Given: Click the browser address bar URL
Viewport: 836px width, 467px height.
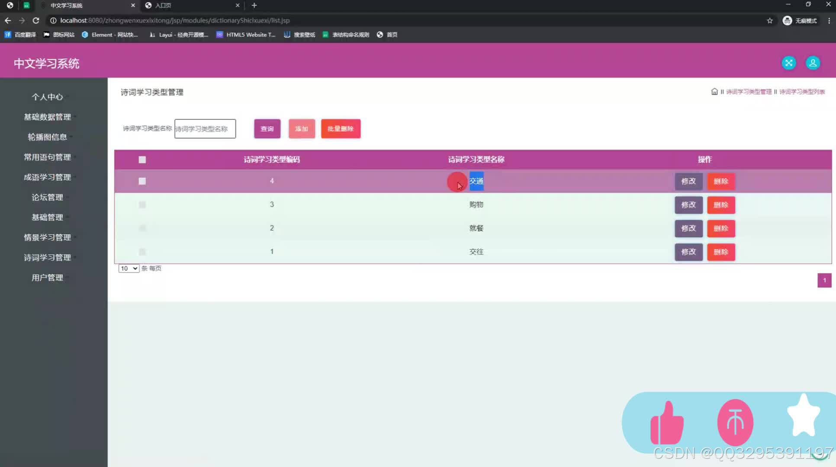Looking at the screenshot, I should (x=175, y=20).
